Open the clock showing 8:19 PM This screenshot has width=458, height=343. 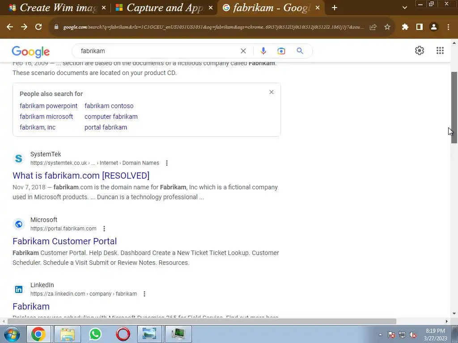click(x=436, y=335)
